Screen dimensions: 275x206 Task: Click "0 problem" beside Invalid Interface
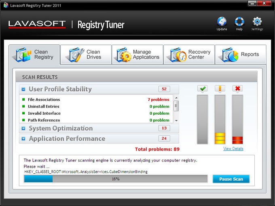159,113
